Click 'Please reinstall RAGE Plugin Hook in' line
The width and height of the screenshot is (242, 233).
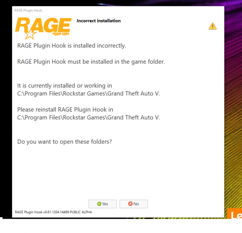pyautogui.click(x=65, y=110)
